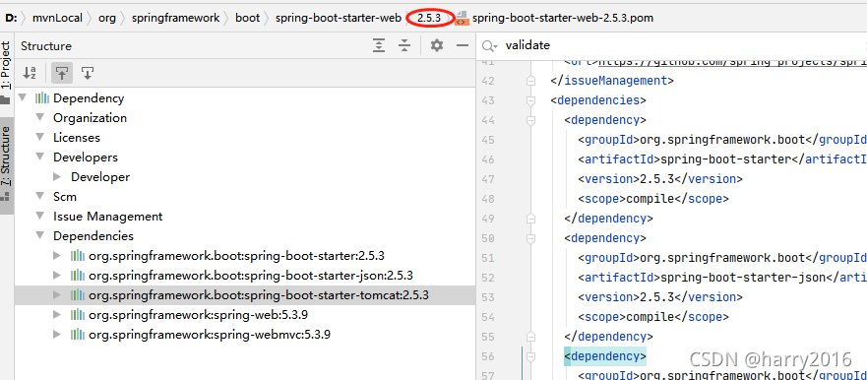Click the dependency icon beside root Dependency
Image resolution: width=867 pixels, height=380 pixels.
coord(42,98)
